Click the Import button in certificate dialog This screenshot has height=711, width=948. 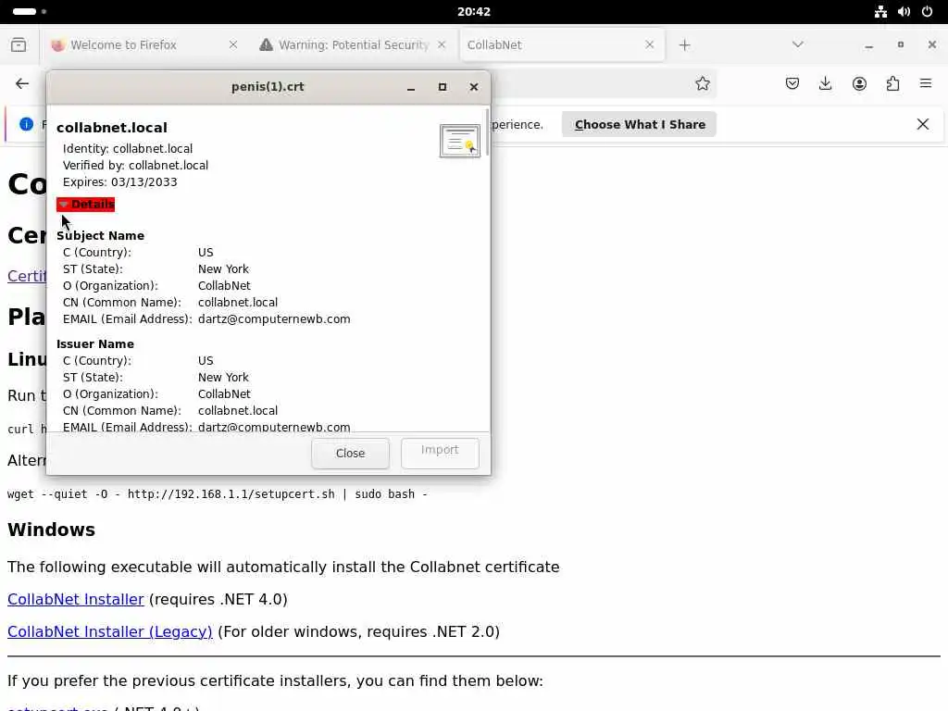tap(440, 453)
